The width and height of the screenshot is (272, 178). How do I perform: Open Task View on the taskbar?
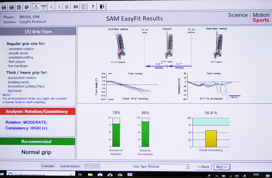click(x=80, y=175)
